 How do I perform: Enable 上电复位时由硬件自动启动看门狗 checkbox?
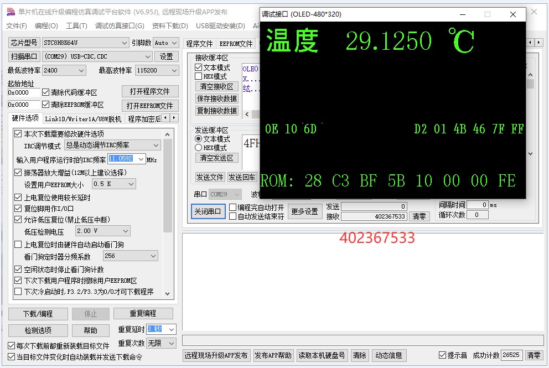click(x=18, y=245)
